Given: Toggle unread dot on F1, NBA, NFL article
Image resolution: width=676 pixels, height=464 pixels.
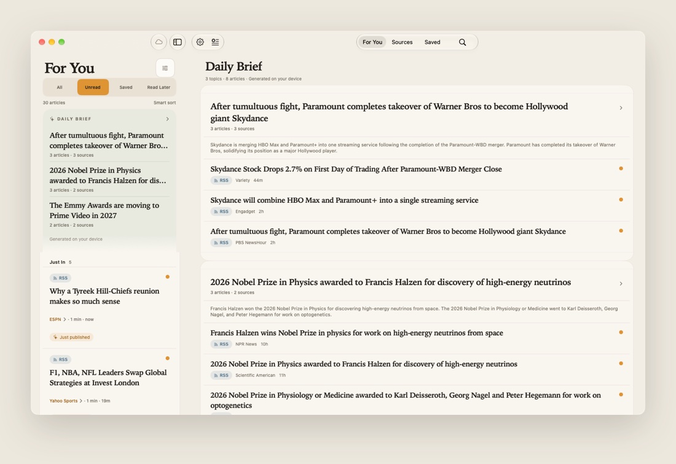Looking at the screenshot, I should tap(168, 358).
